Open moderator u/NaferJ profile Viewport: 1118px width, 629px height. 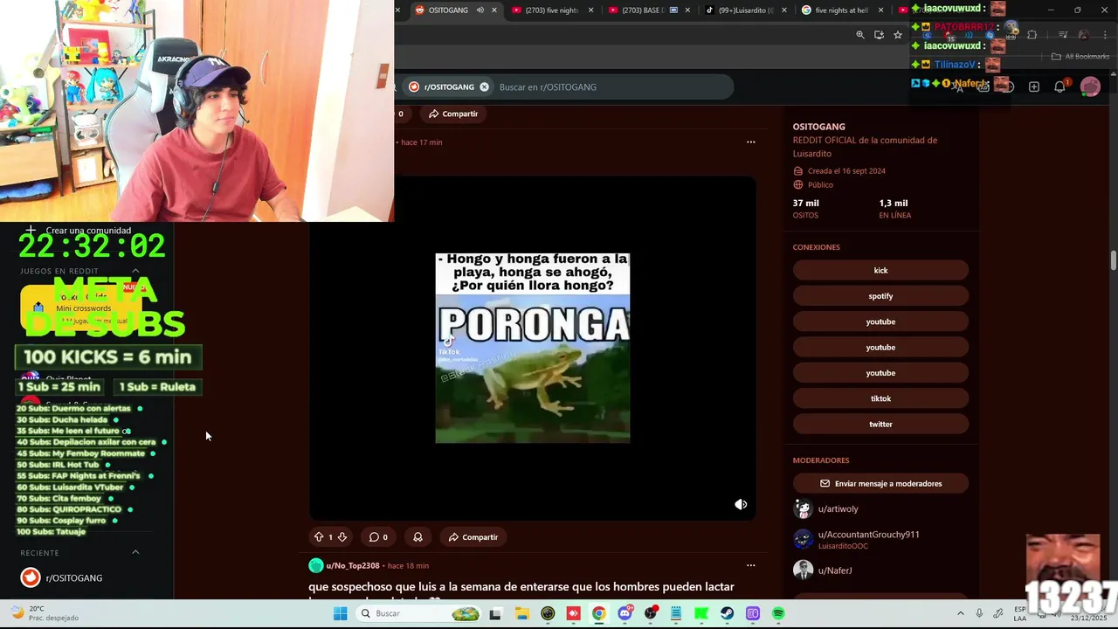click(x=834, y=570)
